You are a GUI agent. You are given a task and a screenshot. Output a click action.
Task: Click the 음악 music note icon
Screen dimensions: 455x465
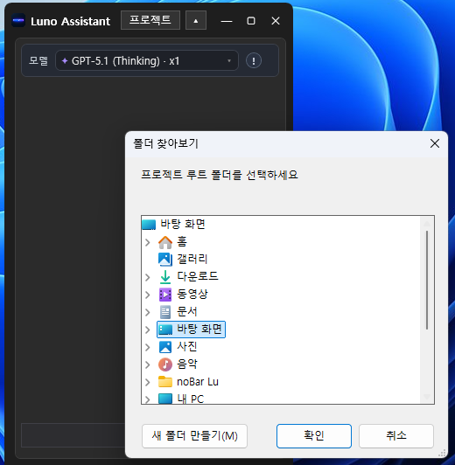[165, 364]
